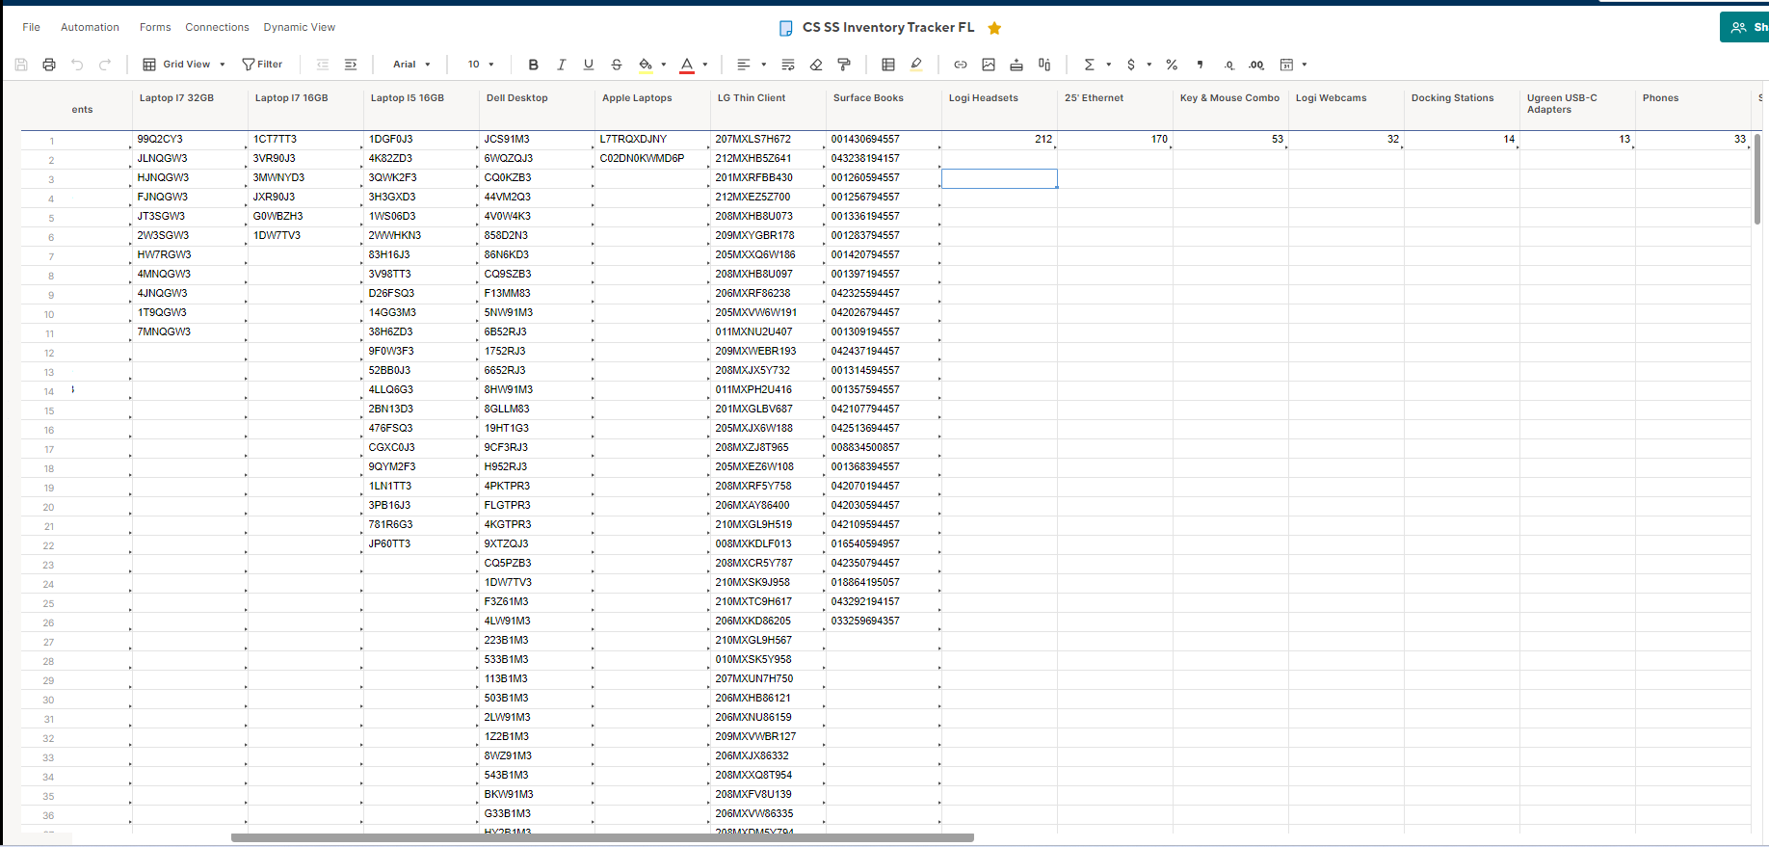
Task: Select the selected empty Logi Headsets cell
Action: point(999,178)
